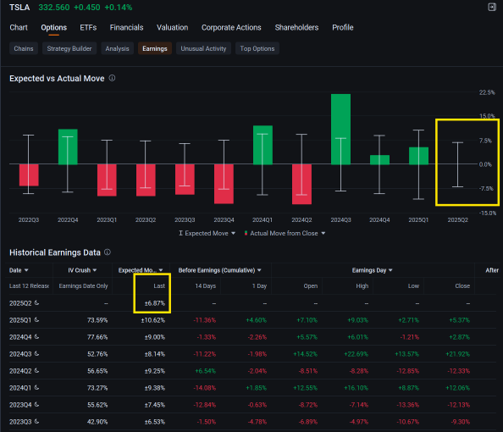Click the moon icon next to 2024Q1
This screenshot has height=432, width=503.
point(36,387)
